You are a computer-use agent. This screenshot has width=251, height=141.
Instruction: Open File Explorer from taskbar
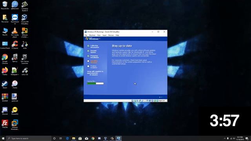click(x=74, y=138)
